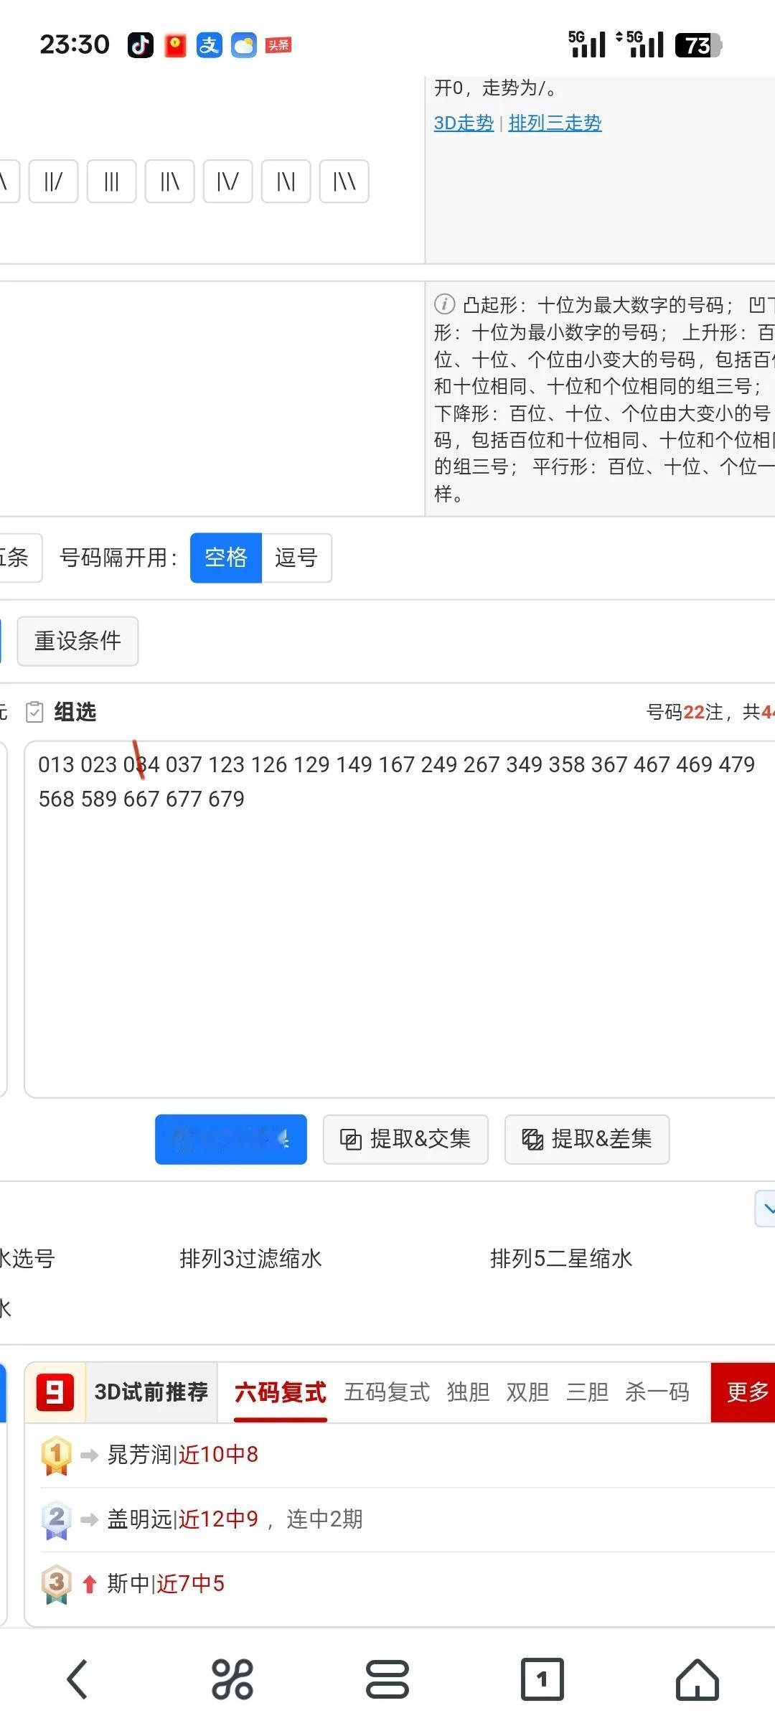Select the ||/ trend pattern

pos(53,182)
